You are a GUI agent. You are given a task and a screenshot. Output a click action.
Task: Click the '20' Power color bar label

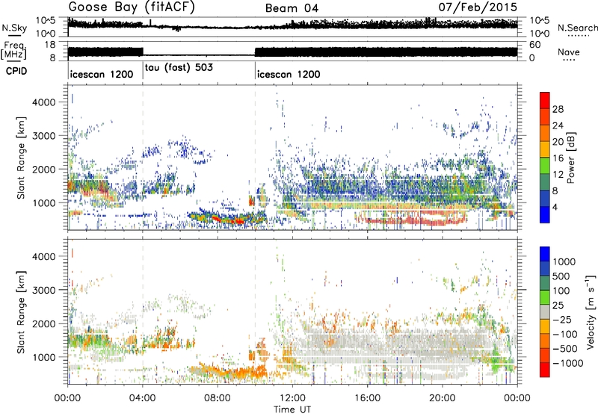point(558,142)
